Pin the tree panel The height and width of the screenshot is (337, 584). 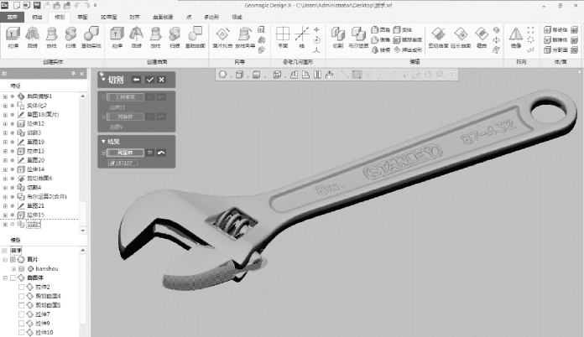pyautogui.click(x=73, y=74)
